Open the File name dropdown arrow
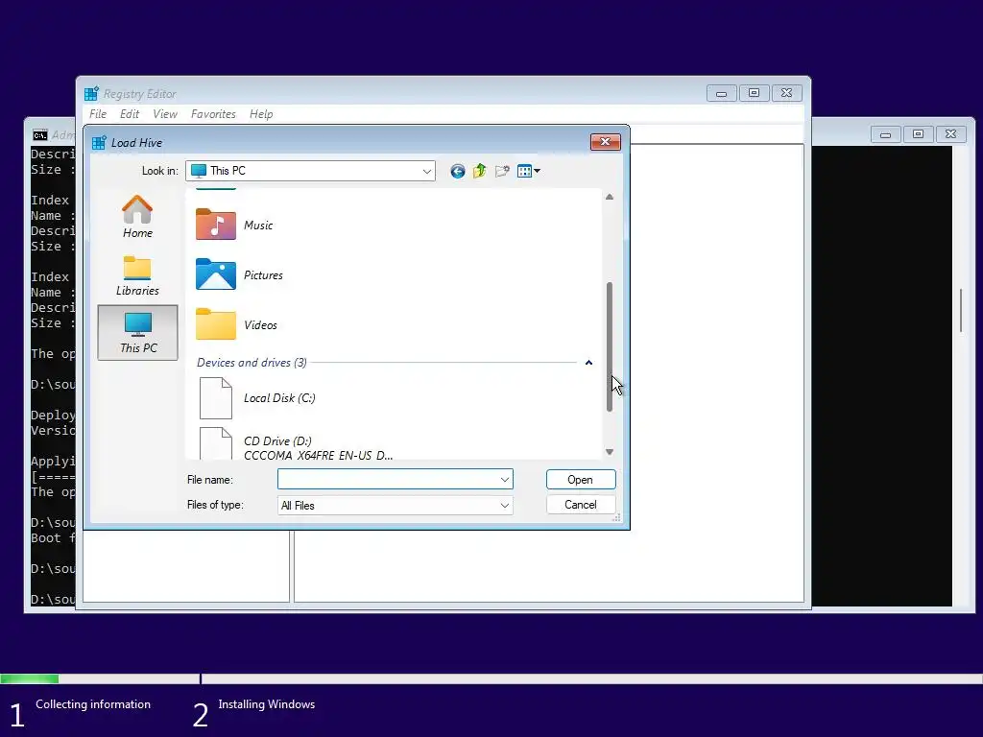 [505, 480]
